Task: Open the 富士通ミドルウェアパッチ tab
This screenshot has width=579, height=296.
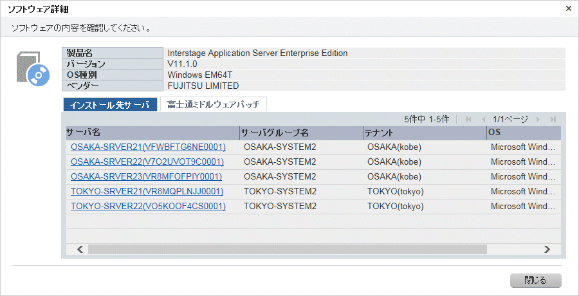Action: click(x=214, y=105)
